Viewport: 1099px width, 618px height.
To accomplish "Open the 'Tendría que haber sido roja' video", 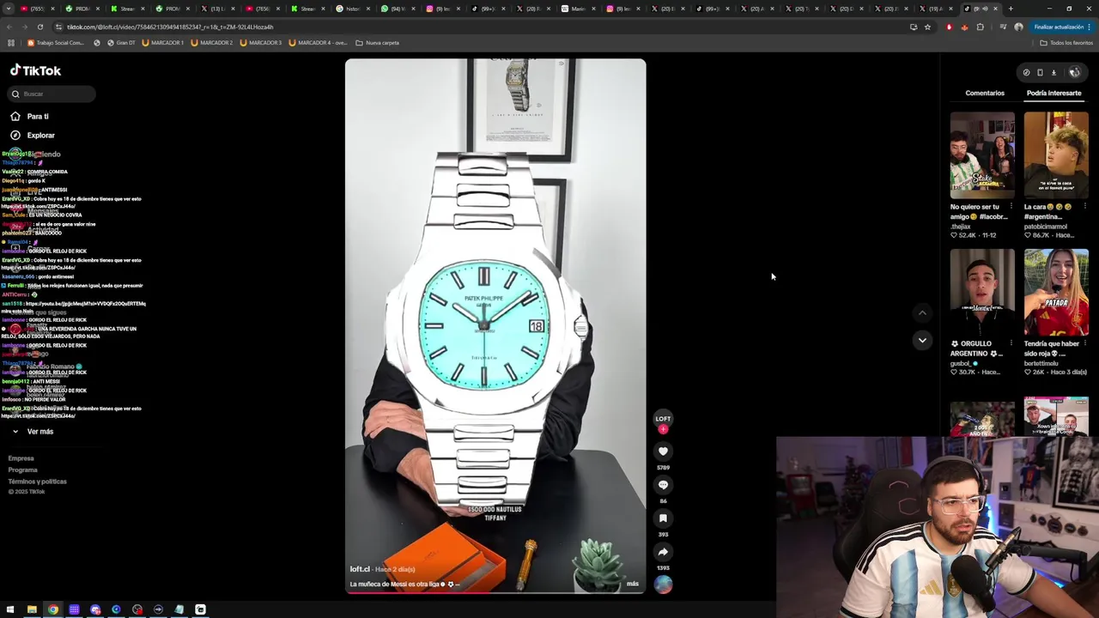I will pos(1056,293).
